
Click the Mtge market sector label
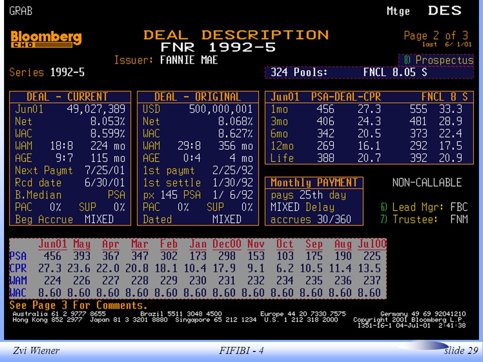click(x=398, y=11)
